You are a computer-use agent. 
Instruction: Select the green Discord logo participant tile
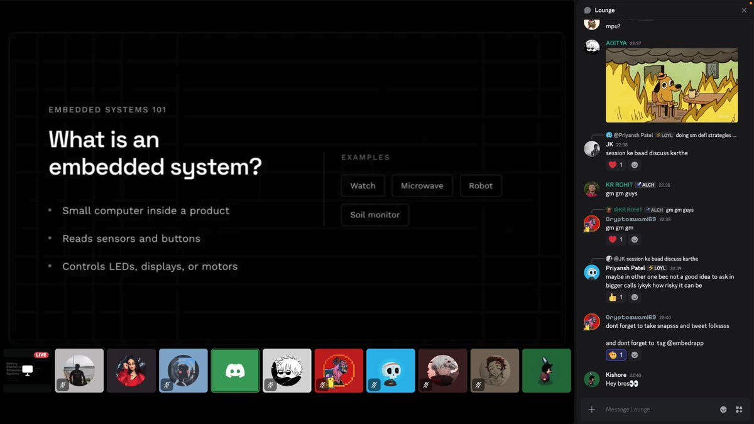(235, 371)
